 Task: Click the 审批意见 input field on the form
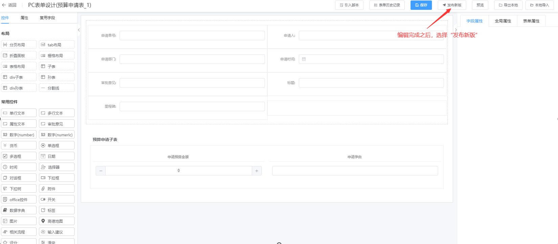tap(192, 83)
